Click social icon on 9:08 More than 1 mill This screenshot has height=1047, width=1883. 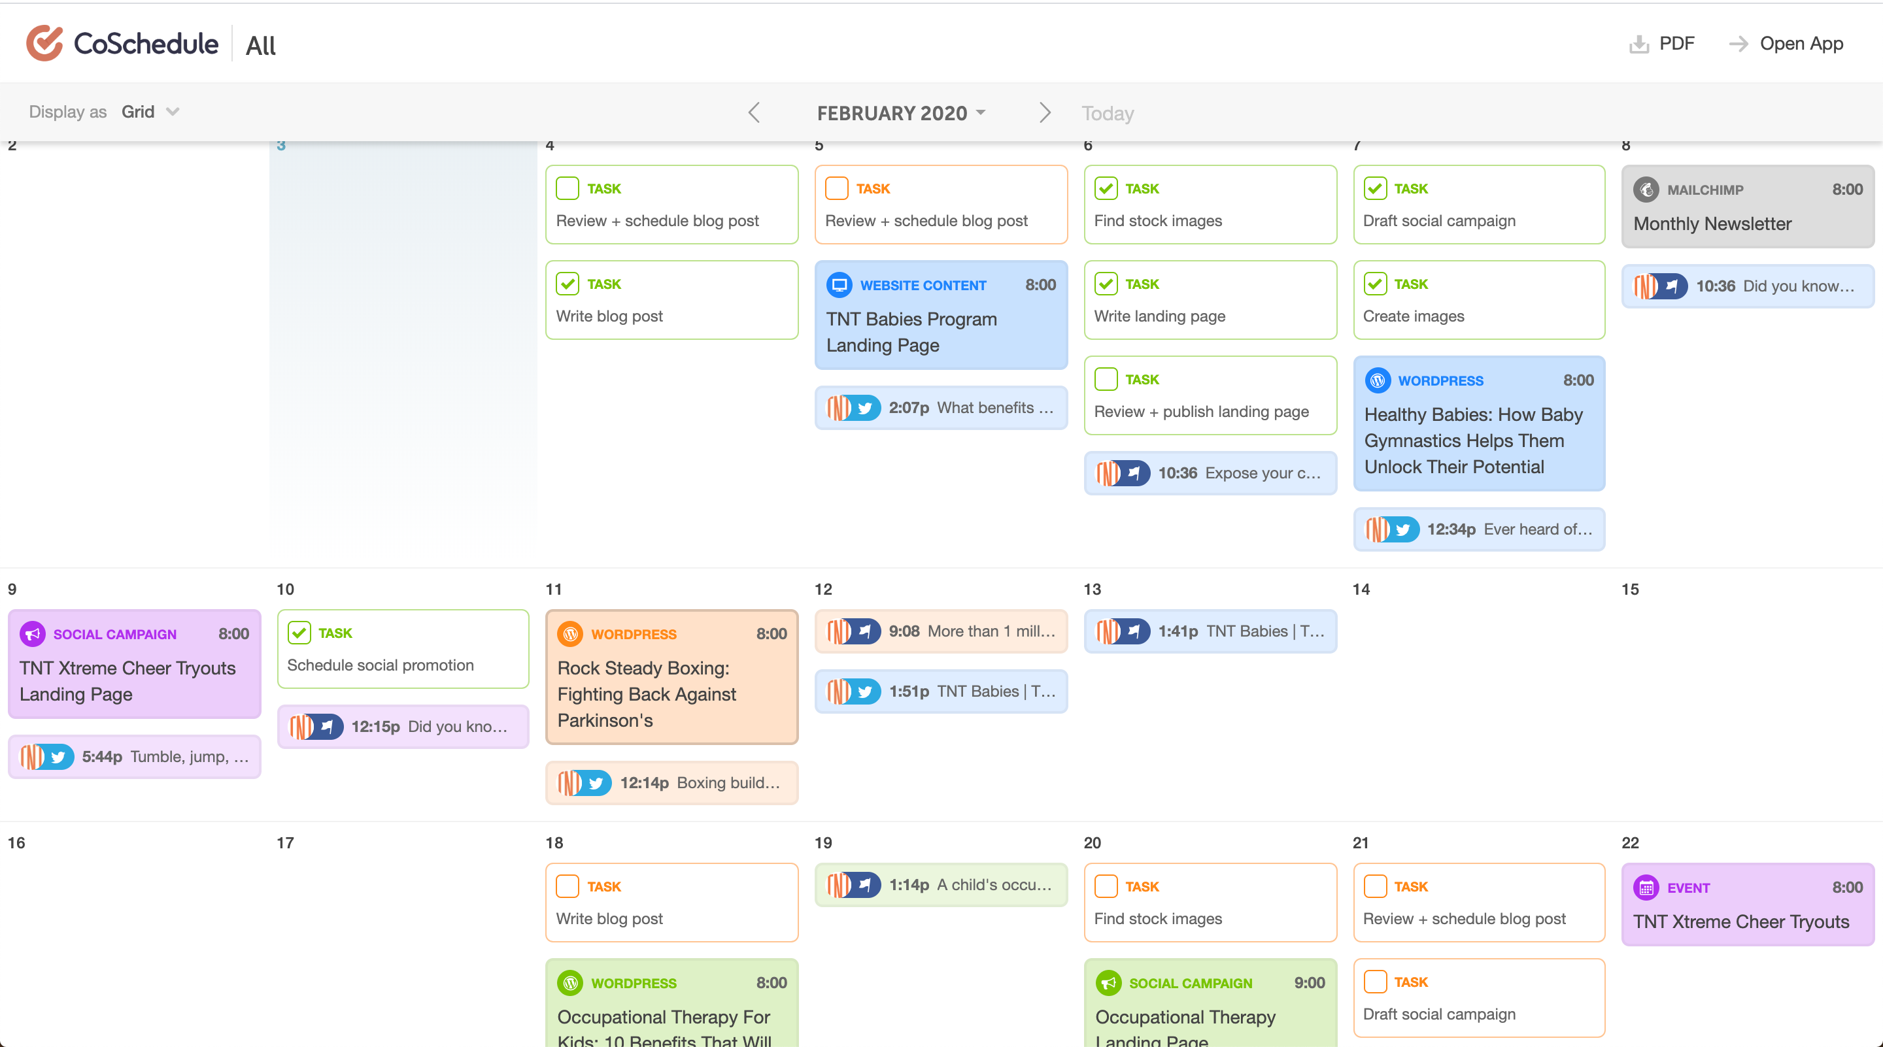coord(866,631)
